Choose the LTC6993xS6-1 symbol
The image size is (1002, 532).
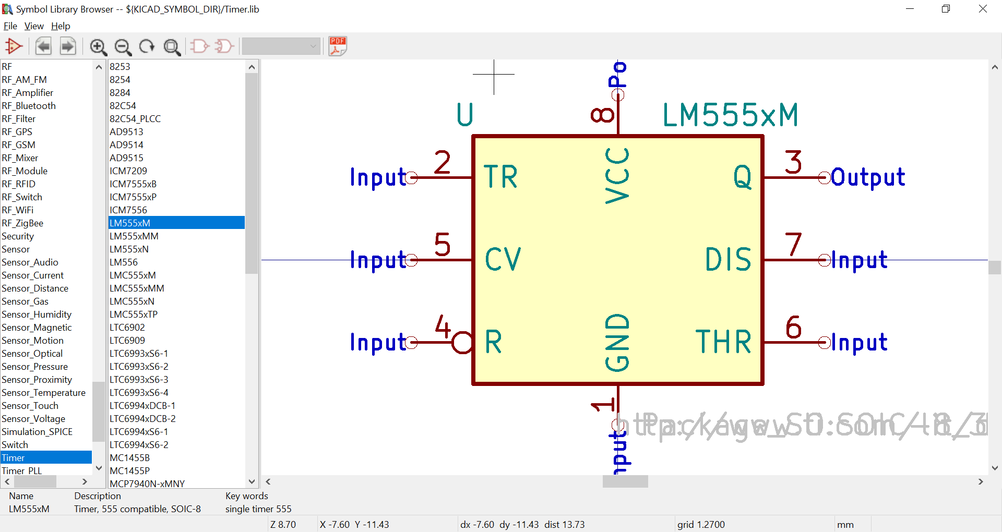tap(176, 354)
